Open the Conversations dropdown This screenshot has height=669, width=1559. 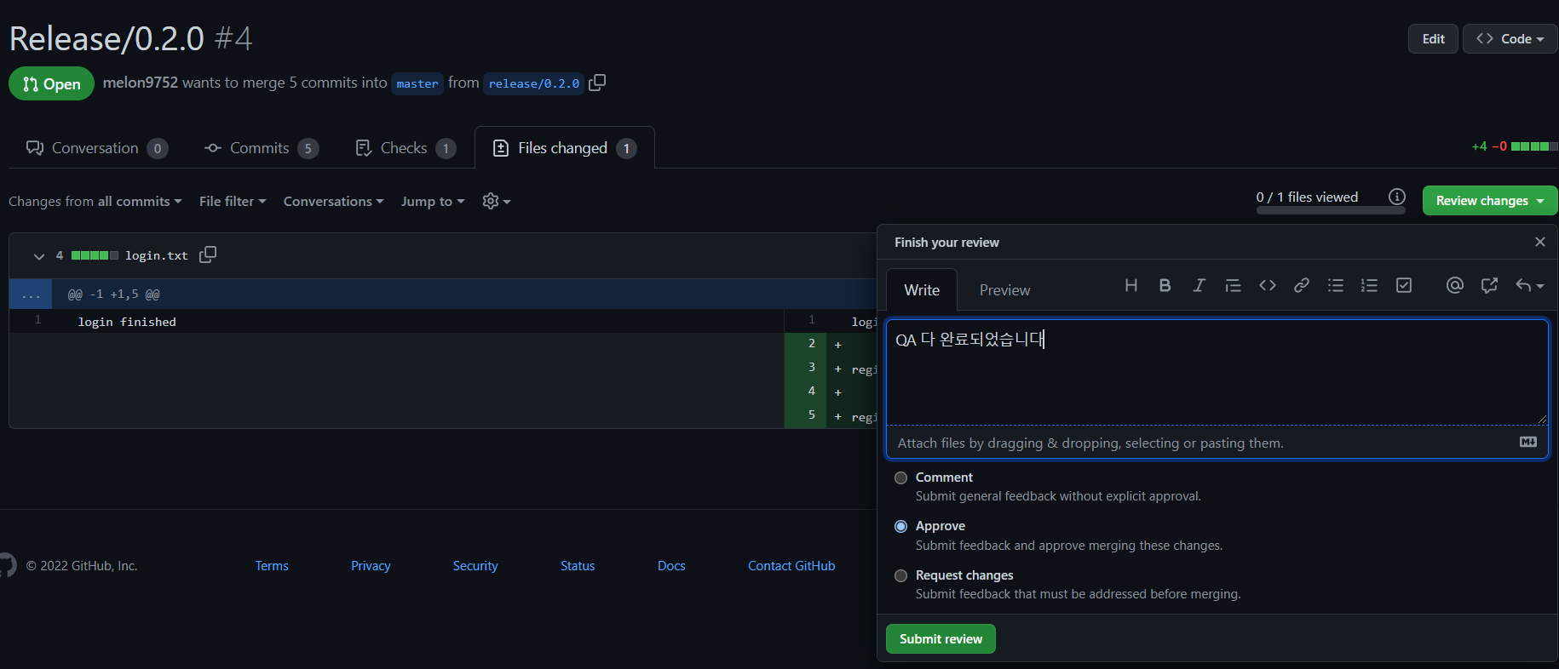coord(333,202)
